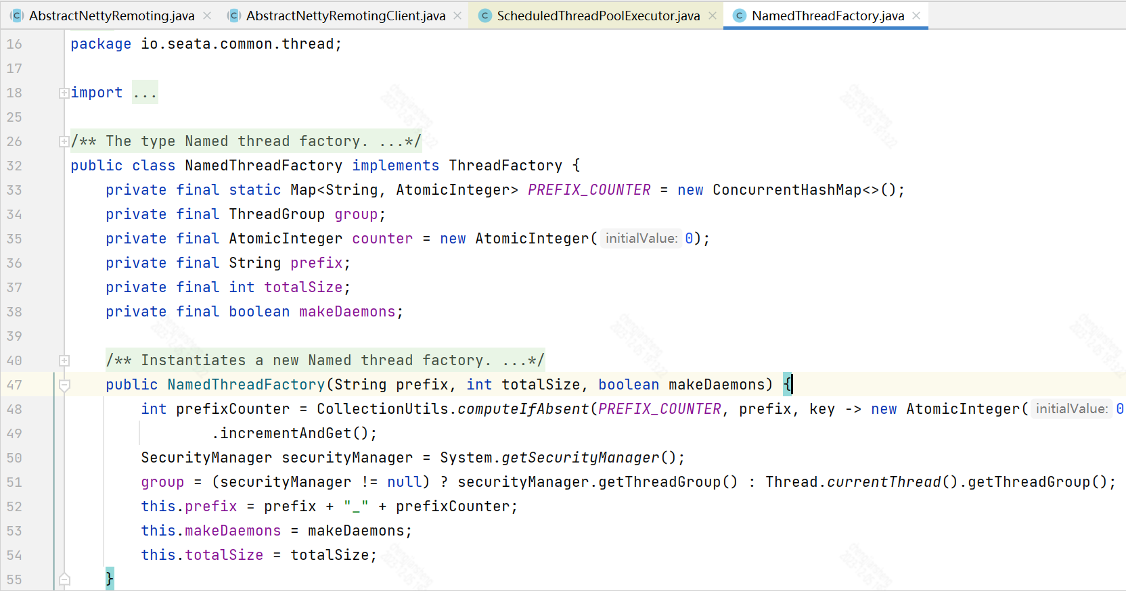
Task: Click the NamedThreadFactory constructor name on line 47
Action: click(246, 385)
